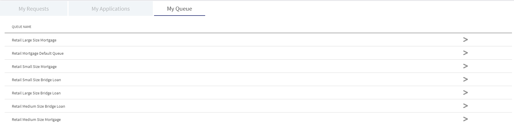The image size is (514, 137).
Task: Click the Retail Small Size Mortgage label
Action: pyautogui.click(x=34, y=67)
